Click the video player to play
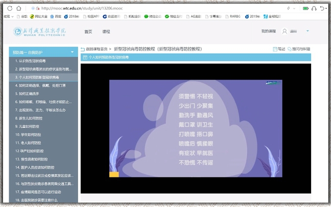The width and height of the screenshot is (331, 207). click(195, 128)
